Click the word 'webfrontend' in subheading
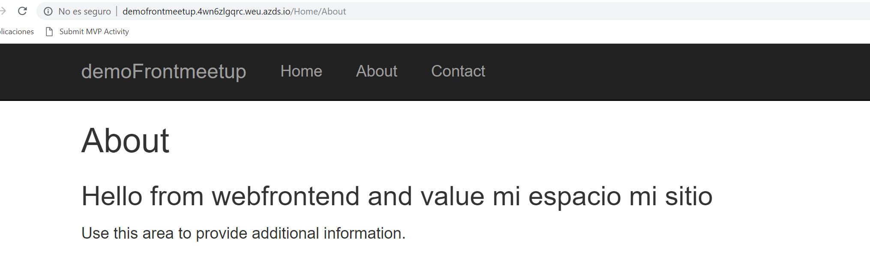 [285, 197]
